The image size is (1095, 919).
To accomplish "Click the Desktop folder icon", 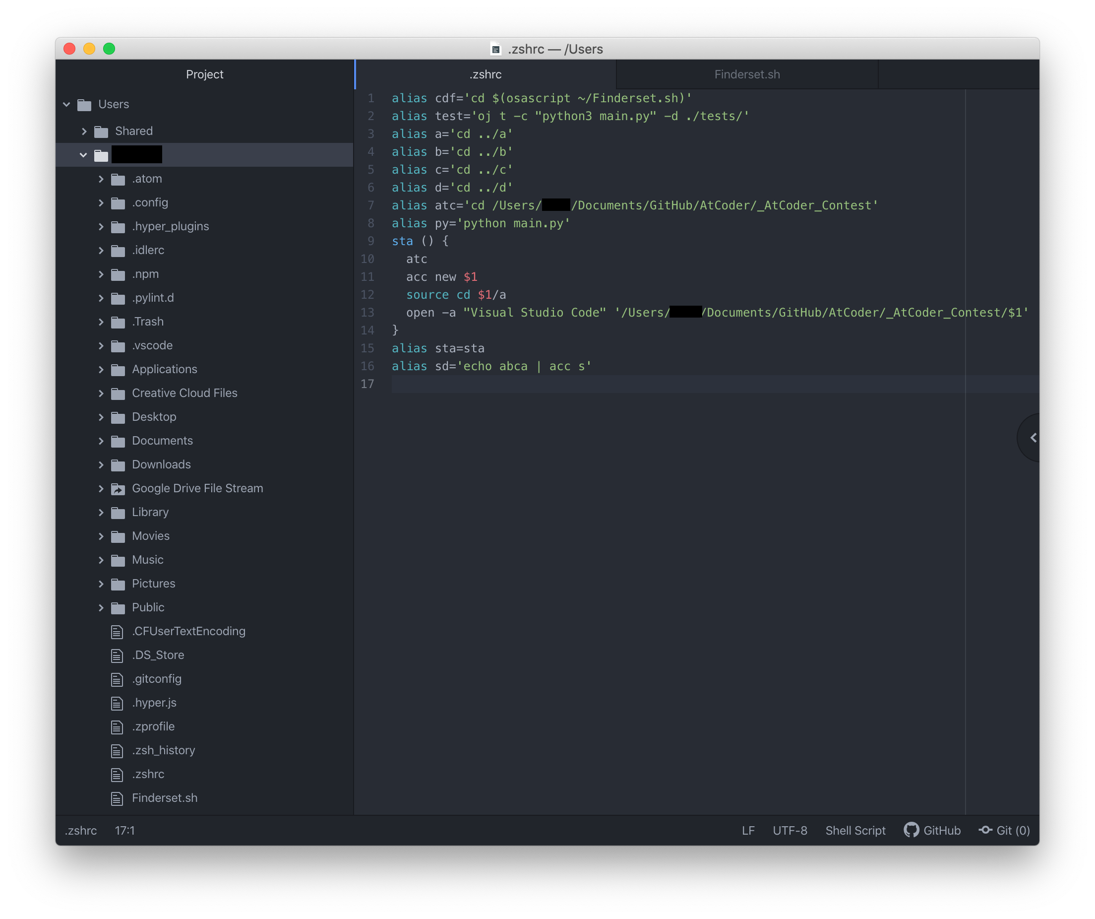I will point(119,417).
